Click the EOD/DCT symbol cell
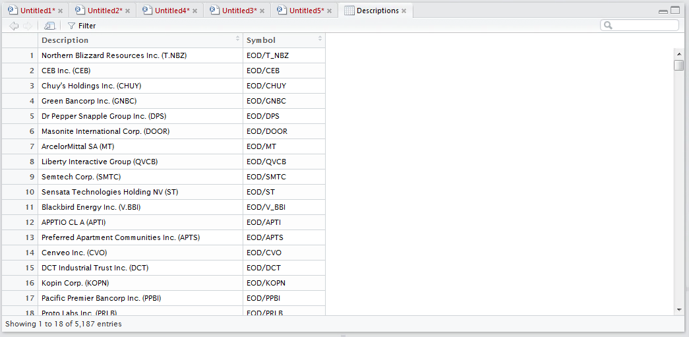Viewport: 689px width, 337px height. click(x=284, y=268)
